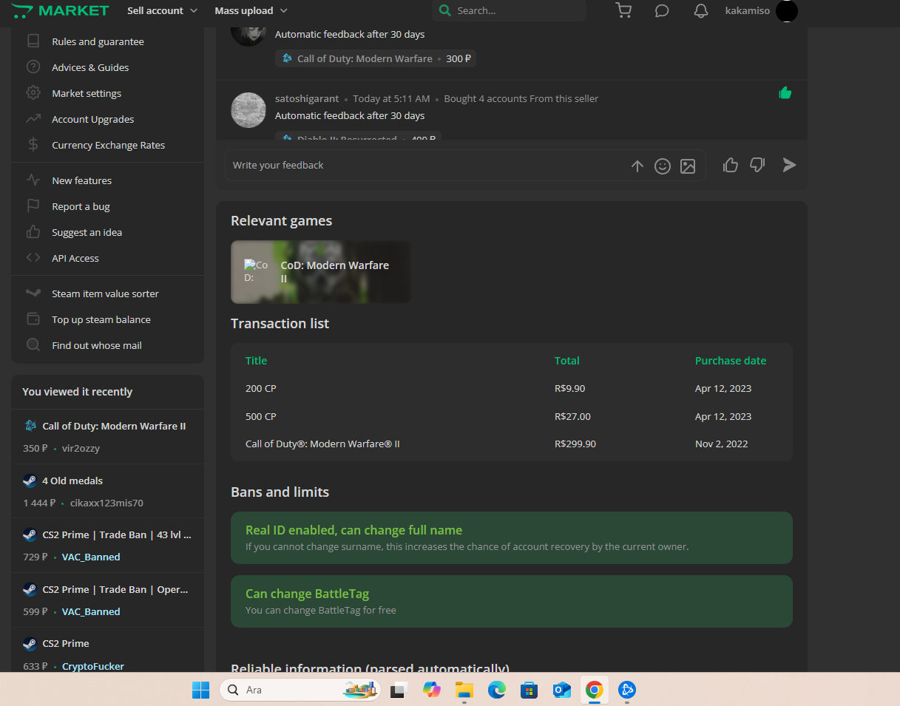Click the Suggest an idea thumbs-up icon
Viewport: 900px width, 706px height.
(33, 232)
